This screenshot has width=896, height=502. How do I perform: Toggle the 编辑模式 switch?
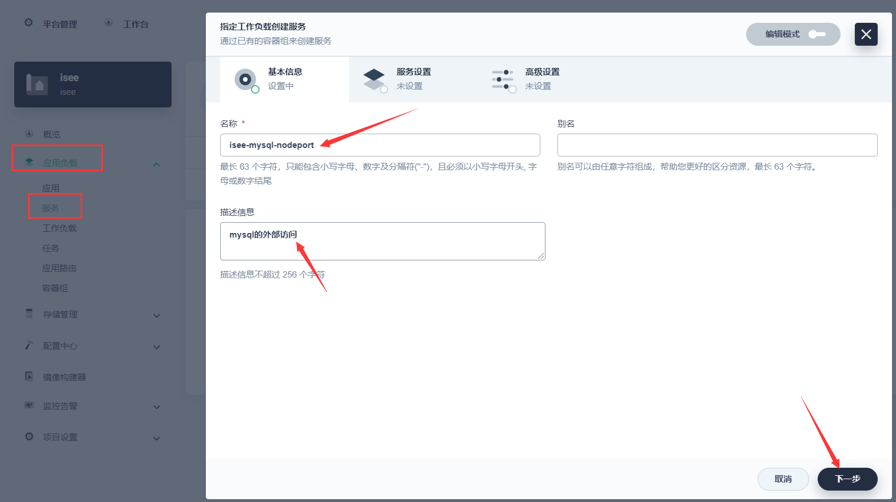817,34
